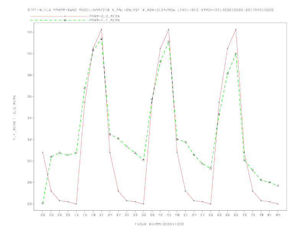Click the y-axis tick label 28
This screenshot has height=234, width=303.
coord(29,182)
